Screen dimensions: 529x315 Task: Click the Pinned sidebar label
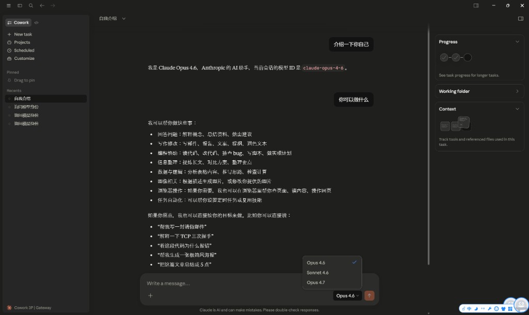coord(13,72)
